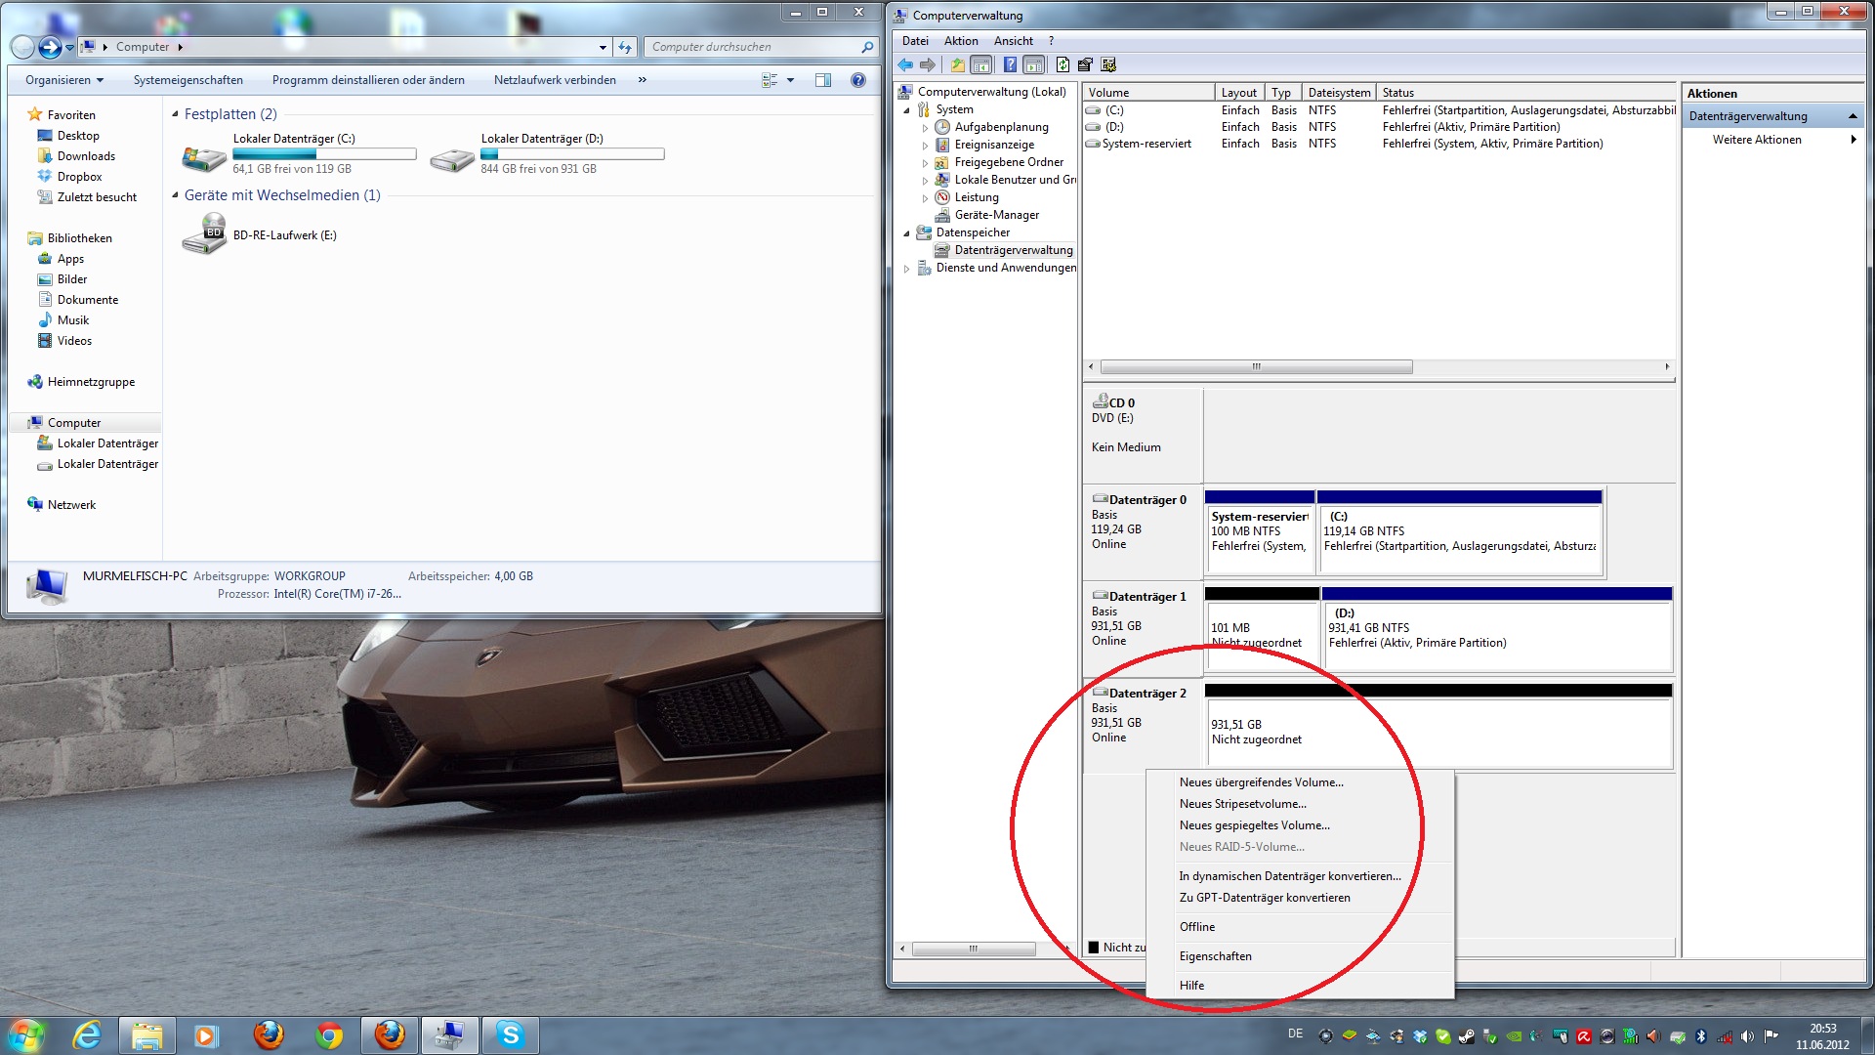Open the blue help icon in toolbar
This screenshot has height=1055, width=1875.
click(x=1010, y=64)
